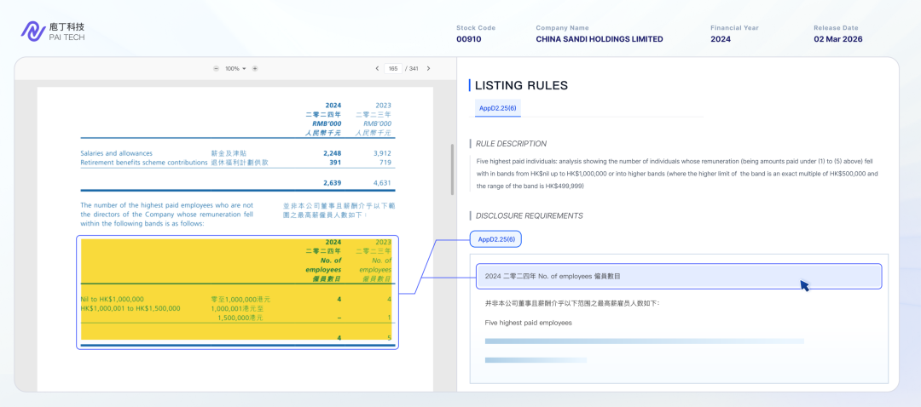Click the AppD2.25(6) disclosure requirement tag
Viewport: 921px width, 407px height.
[496, 239]
